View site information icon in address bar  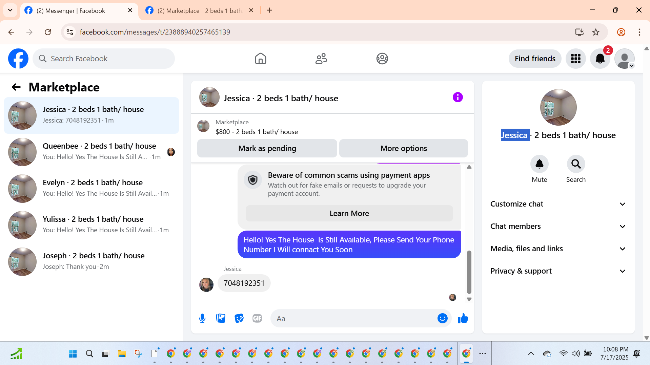[x=70, y=32]
